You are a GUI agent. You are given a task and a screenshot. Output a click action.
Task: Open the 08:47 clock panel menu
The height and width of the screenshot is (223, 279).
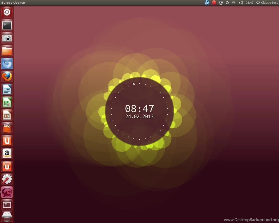249,3
